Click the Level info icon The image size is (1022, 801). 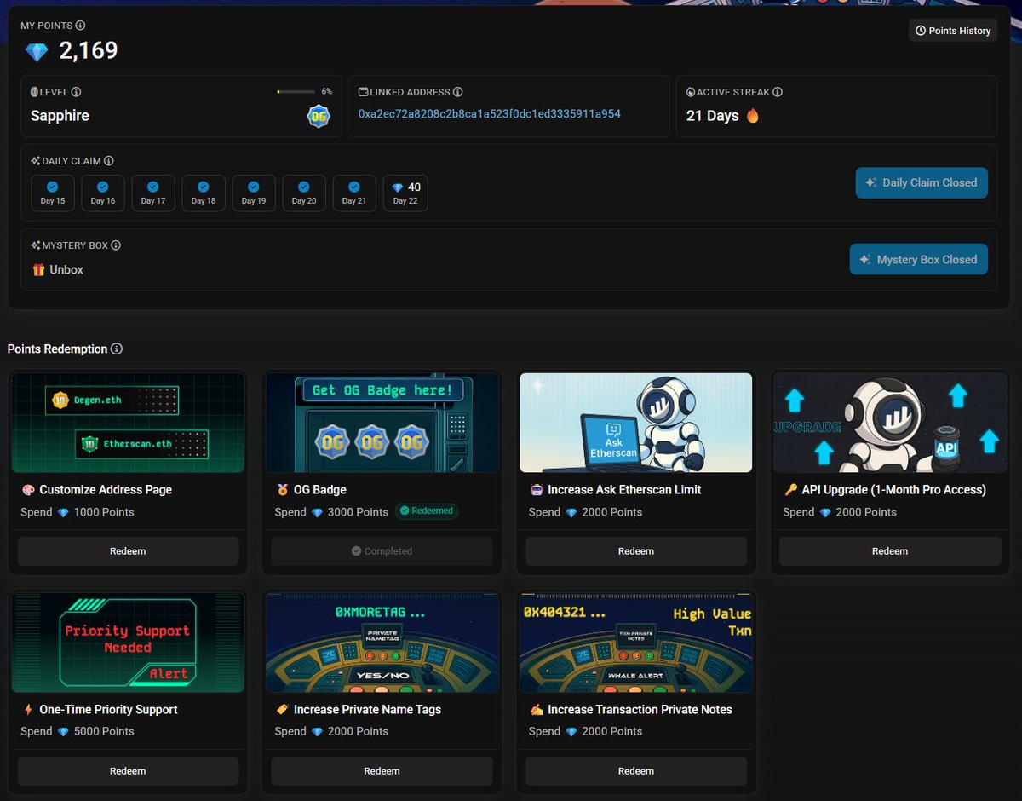pos(76,92)
